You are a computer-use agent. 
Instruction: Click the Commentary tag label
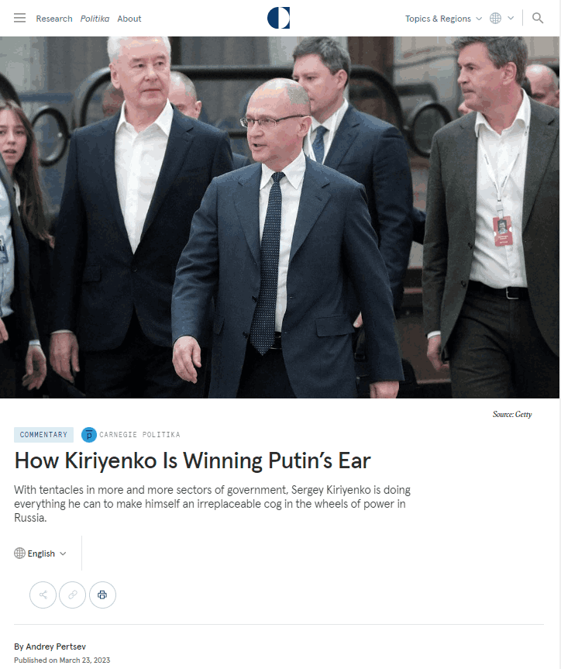pyautogui.click(x=43, y=435)
